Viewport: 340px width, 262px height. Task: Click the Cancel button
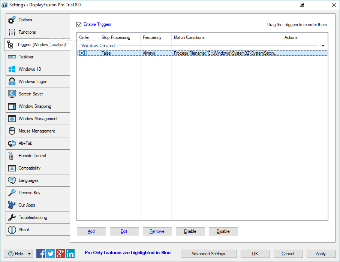click(x=288, y=253)
